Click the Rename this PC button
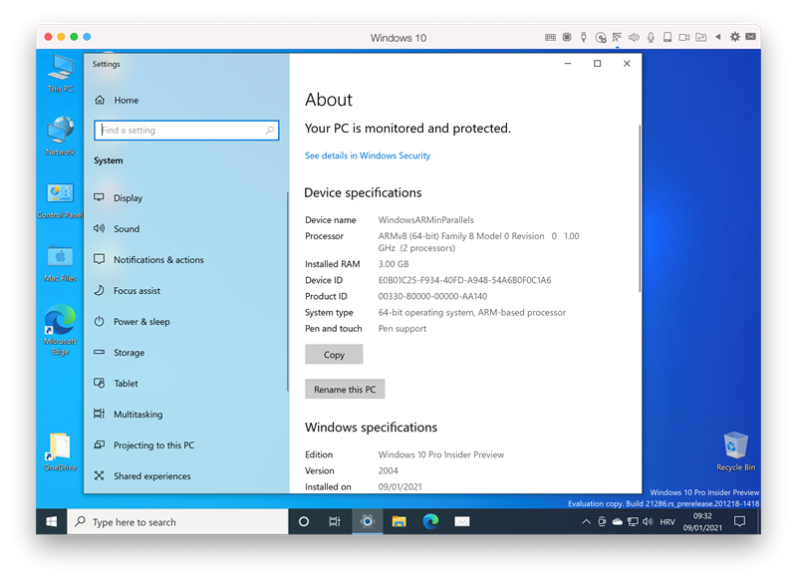This screenshot has width=797, height=582. pos(345,389)
